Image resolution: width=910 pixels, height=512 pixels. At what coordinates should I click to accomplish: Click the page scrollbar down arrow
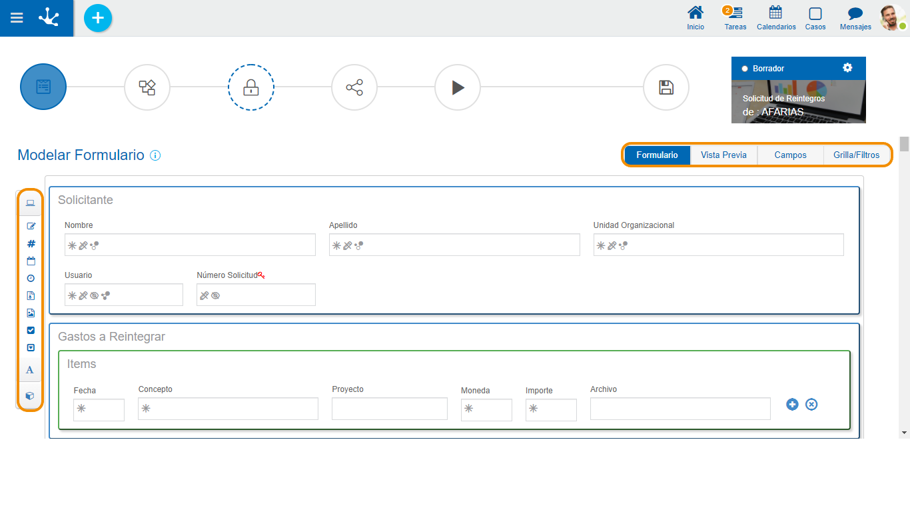[x=904, y=433]
